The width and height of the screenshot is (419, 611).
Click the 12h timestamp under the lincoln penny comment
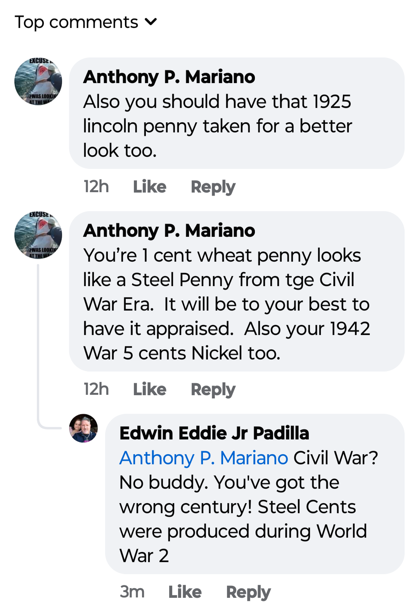click(96, 187)
